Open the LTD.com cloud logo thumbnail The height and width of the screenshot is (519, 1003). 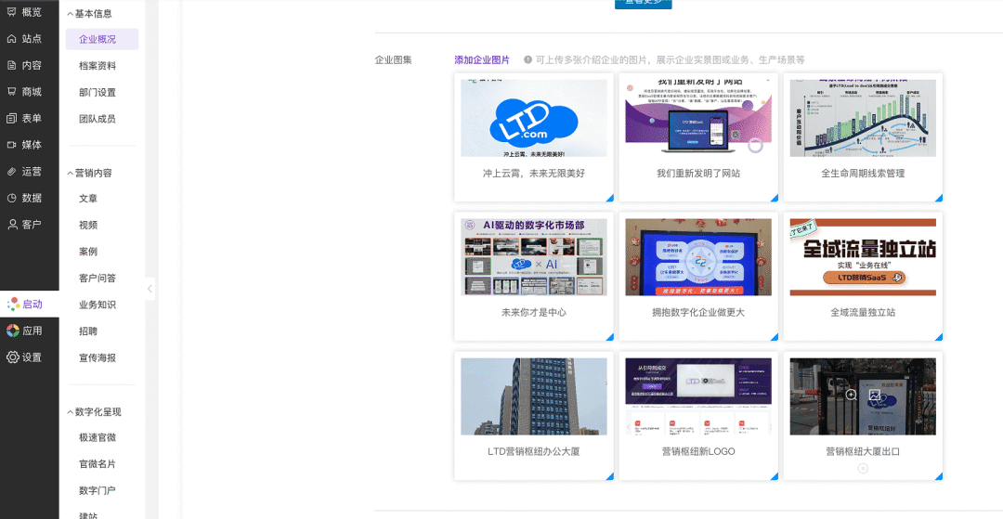pos(533,118)
